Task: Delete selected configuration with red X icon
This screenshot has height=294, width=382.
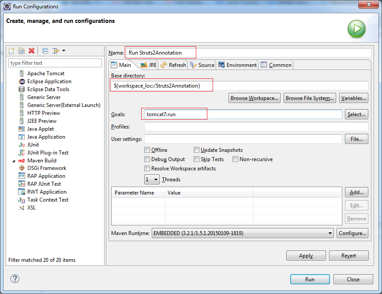Action: coord(31,51)
